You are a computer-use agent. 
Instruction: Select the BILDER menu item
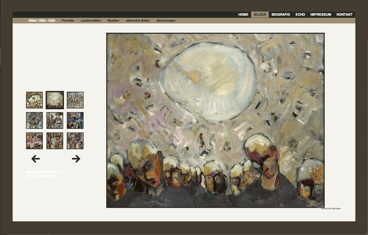(260, 15)
